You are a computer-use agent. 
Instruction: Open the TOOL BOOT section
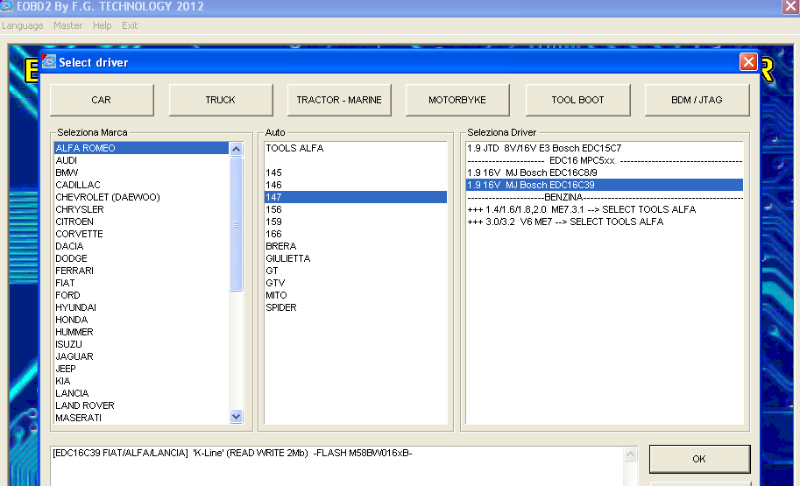click(577, 100)
